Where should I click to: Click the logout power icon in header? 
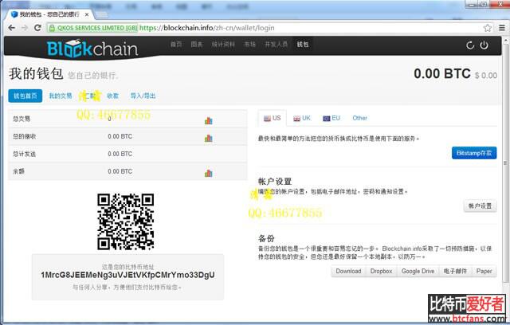click(x=484, y=45)
